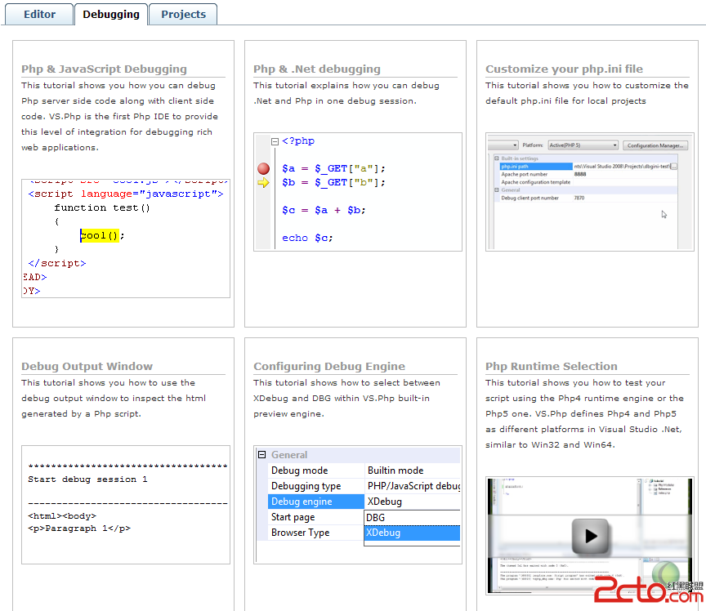The width and height of the screenshot is (706, 611).
Task: Open Configuring Debug Engine tutorial title
Action: click(x=329, y=366)
